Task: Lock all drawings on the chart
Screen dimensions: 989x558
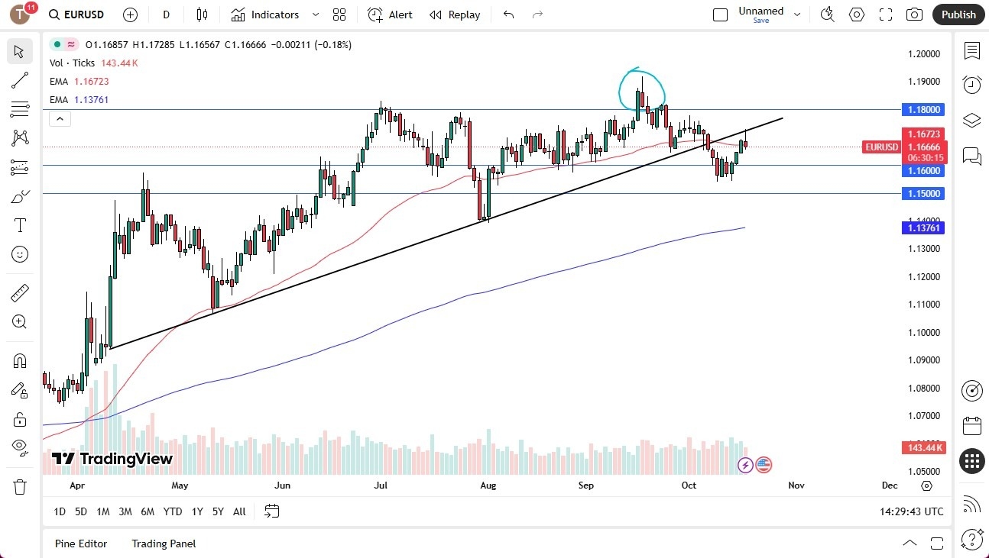Action: [x=19, y=419]
